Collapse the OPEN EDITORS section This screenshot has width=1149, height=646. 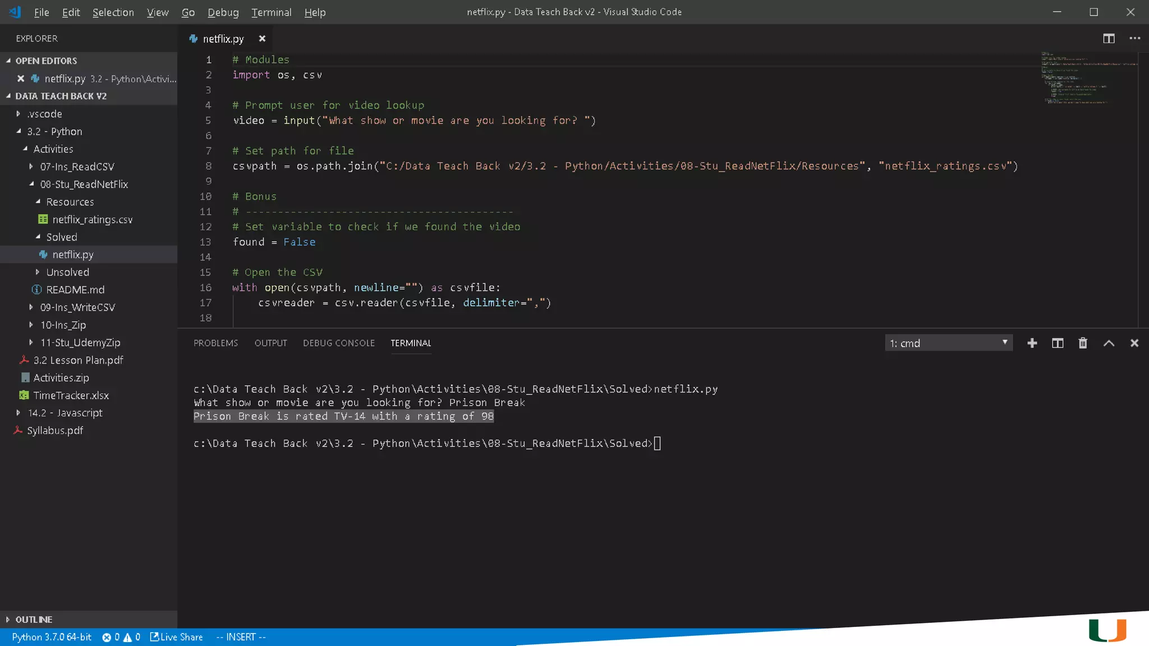click(46, 61)
